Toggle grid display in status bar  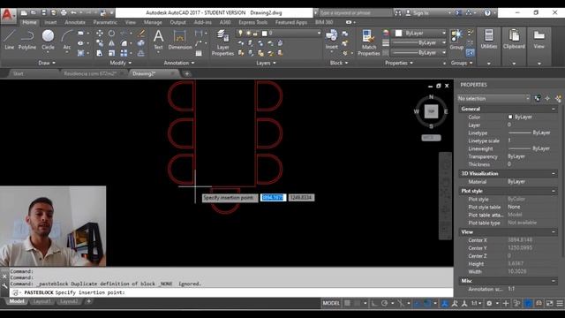point(347,303)
